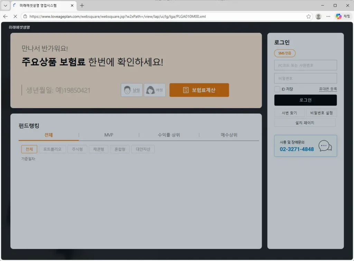Switch to the 수익률 상위 tab

click(x=169, y=135)
